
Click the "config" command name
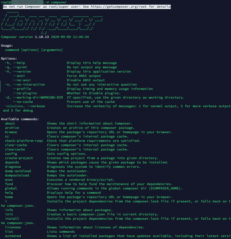coord(11,154)
